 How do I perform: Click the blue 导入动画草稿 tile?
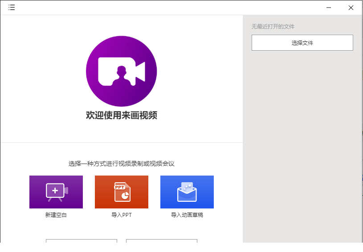187,192
